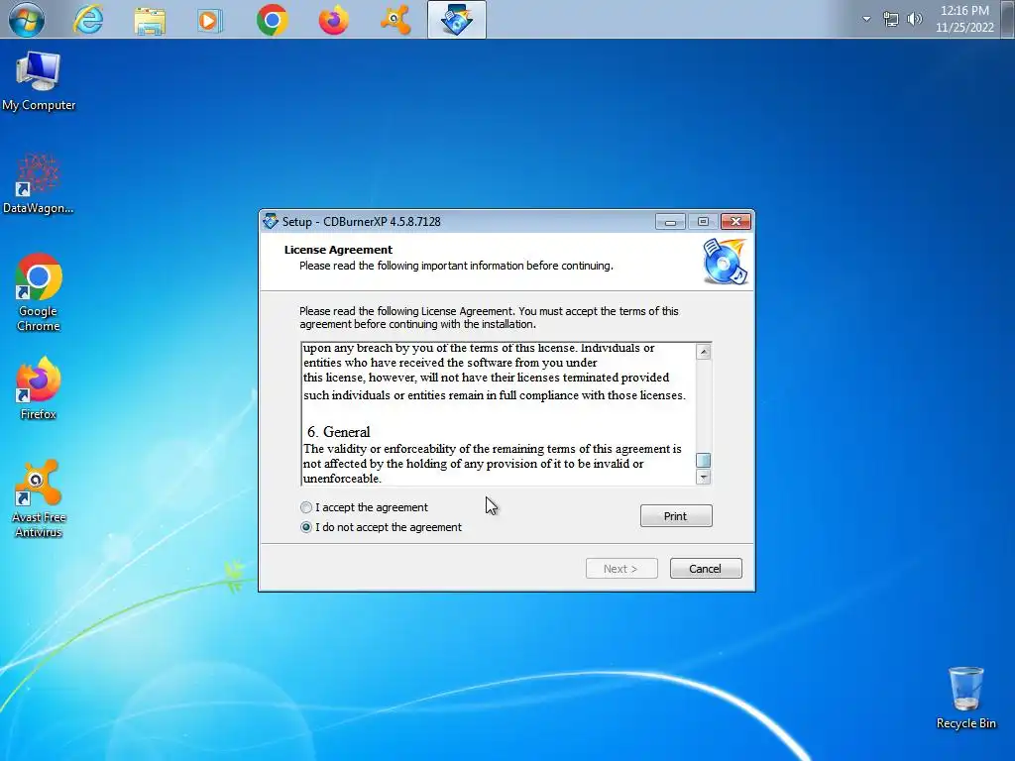The width and height of the screenshot is (1015, 761).
Task: Launch Firefox from the taskbar
Action: click(333, 20)
